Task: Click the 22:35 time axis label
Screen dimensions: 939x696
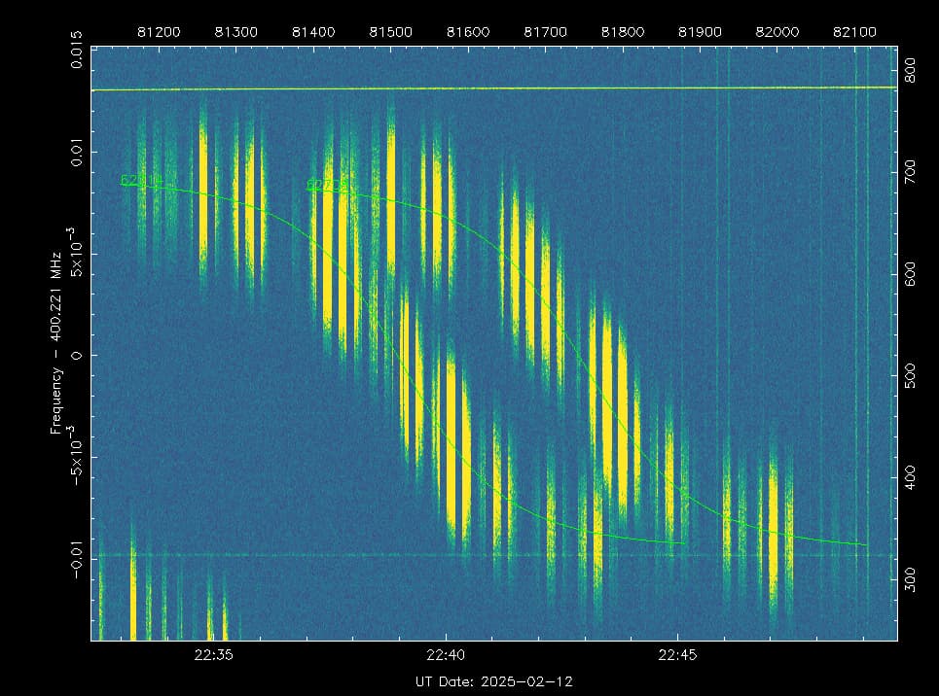Action: (211, 654)
